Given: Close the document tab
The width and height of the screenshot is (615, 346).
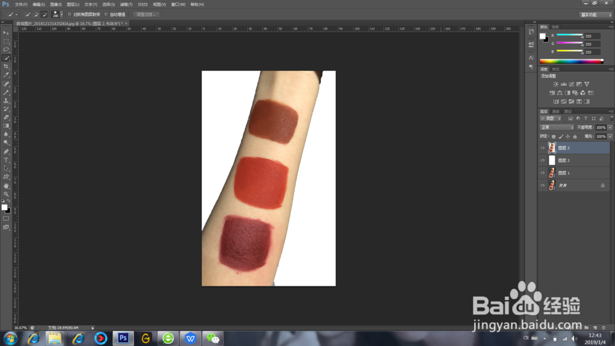Looking at the screenshot, I should click(x=126, y=23).
